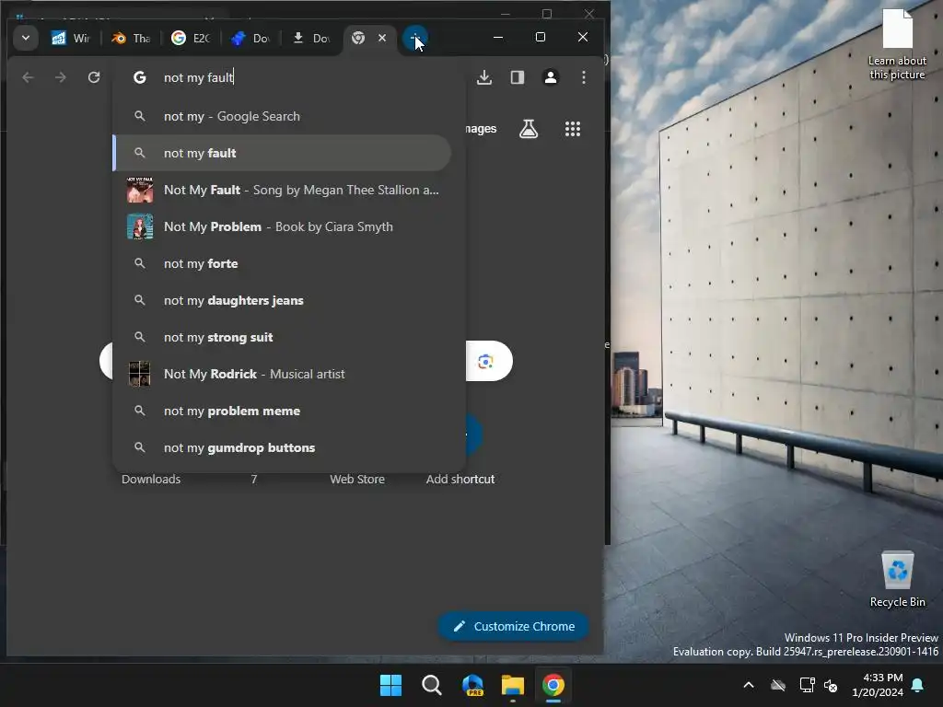Open Search Labs flask icon
This screenshot has width=943, height=707.
(529, 129)
